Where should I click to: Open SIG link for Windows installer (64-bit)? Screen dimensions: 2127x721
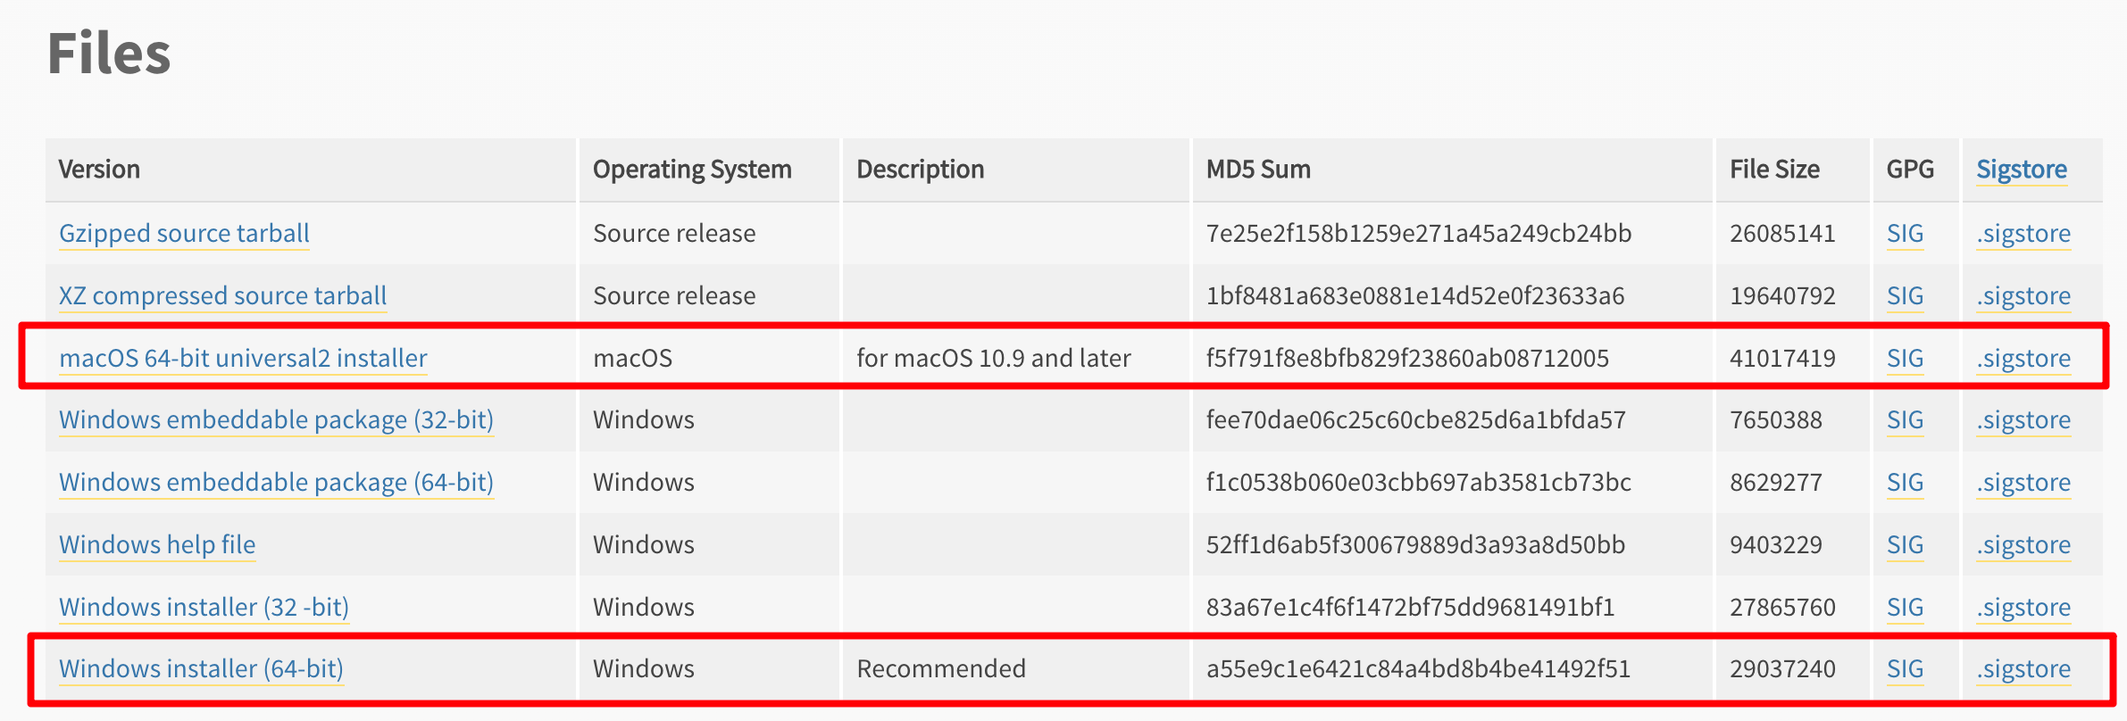tap(1905, 668)
